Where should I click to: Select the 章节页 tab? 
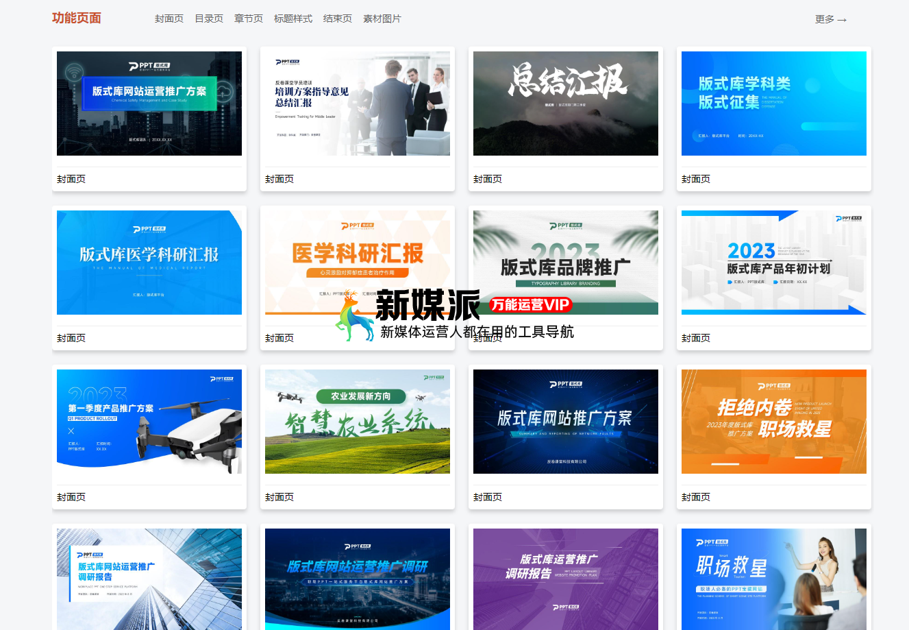pos(249,19)
